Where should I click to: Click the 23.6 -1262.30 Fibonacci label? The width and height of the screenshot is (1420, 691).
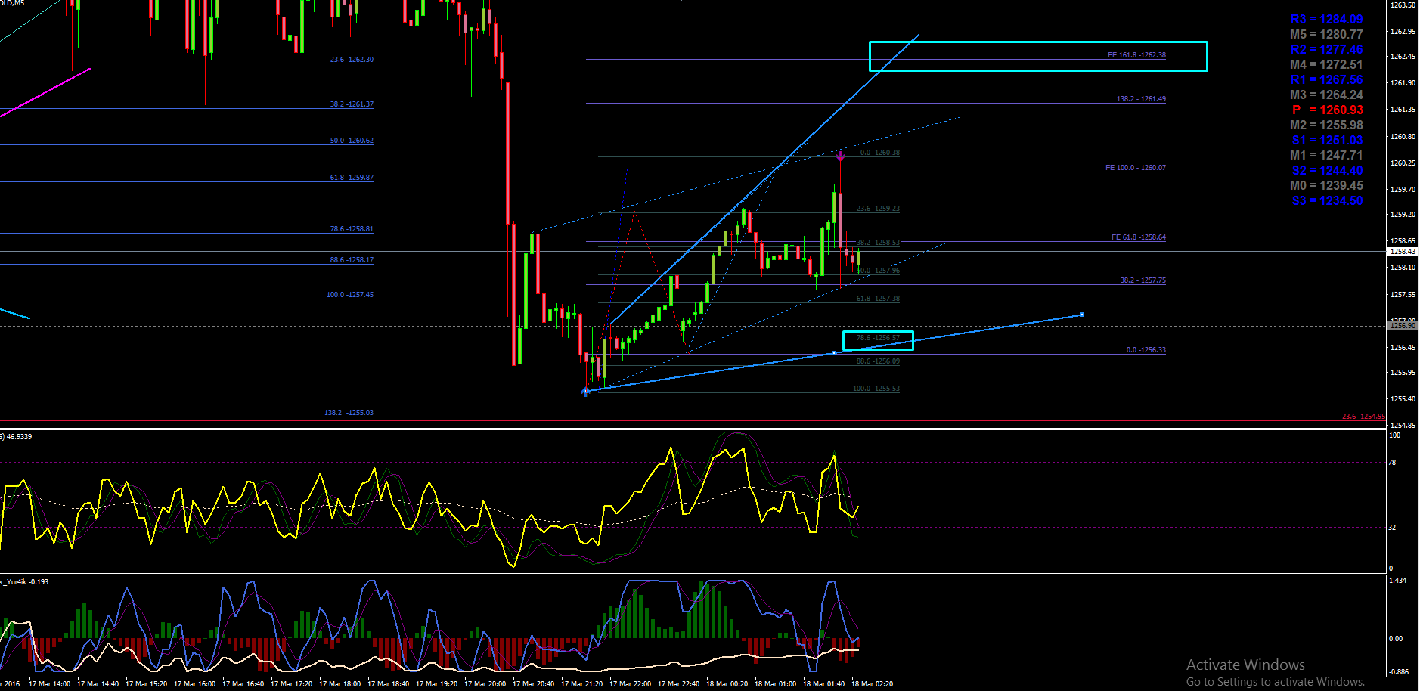352,60
